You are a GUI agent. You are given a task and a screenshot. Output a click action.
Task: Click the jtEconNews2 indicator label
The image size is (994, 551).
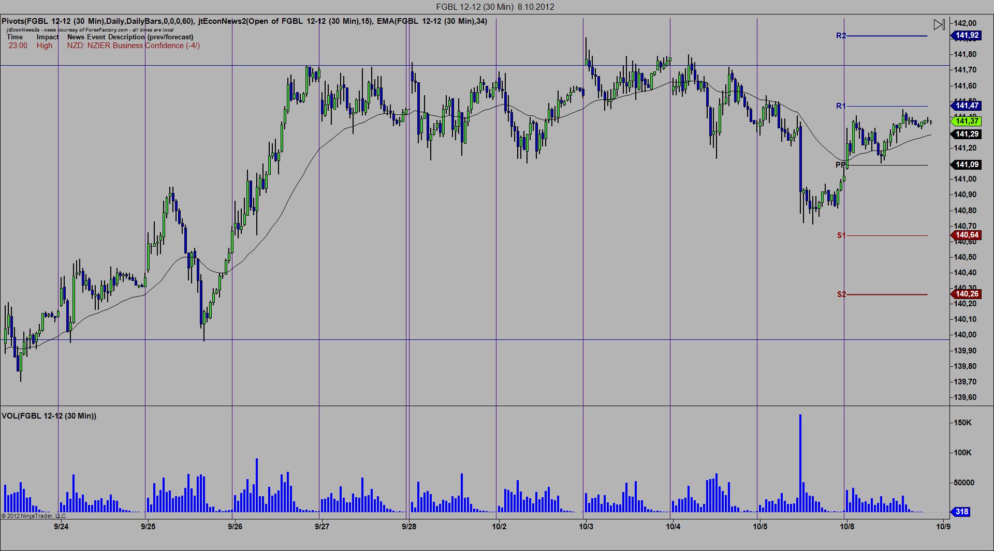pyautogui.click(x=285, y=21)
